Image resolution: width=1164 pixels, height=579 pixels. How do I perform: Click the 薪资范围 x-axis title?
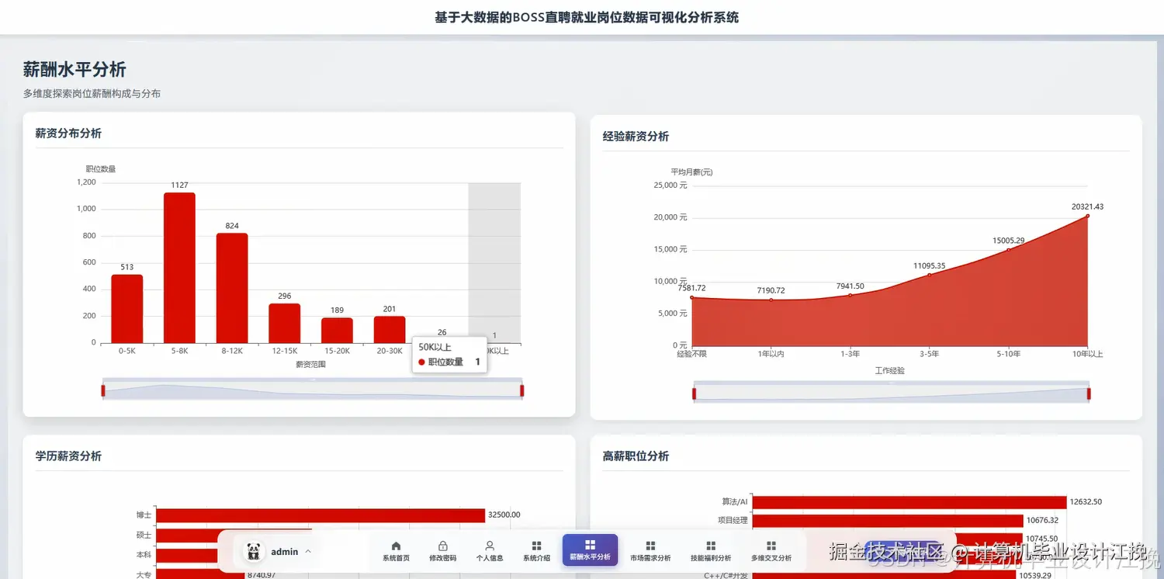pyautogui.click(x=311, y=364)
